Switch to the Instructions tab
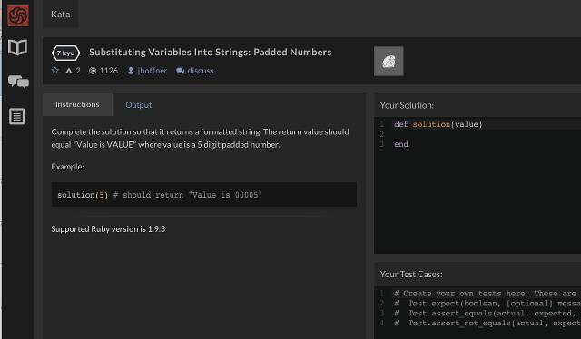Screen dimensions: 581x339 77,104
